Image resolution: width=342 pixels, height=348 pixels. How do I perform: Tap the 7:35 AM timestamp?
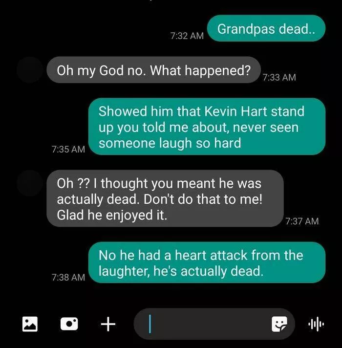pos(68,149)
